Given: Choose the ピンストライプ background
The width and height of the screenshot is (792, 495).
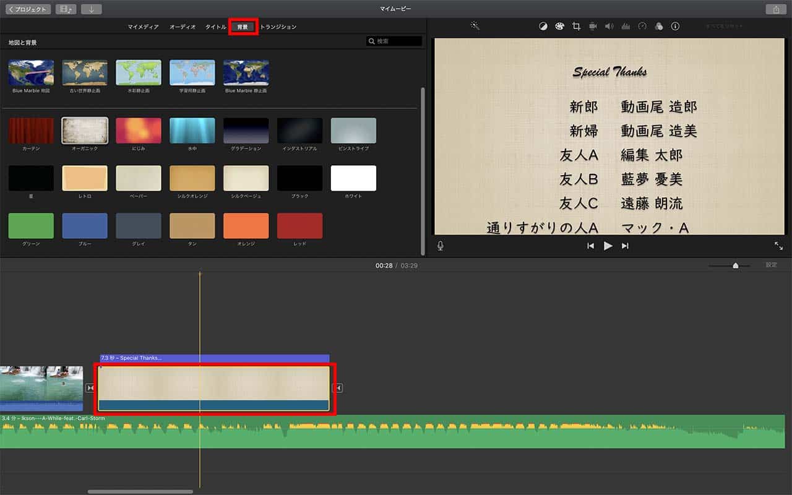Looking at the screenshot, I should pyautogui.click(x=353, y=131).
